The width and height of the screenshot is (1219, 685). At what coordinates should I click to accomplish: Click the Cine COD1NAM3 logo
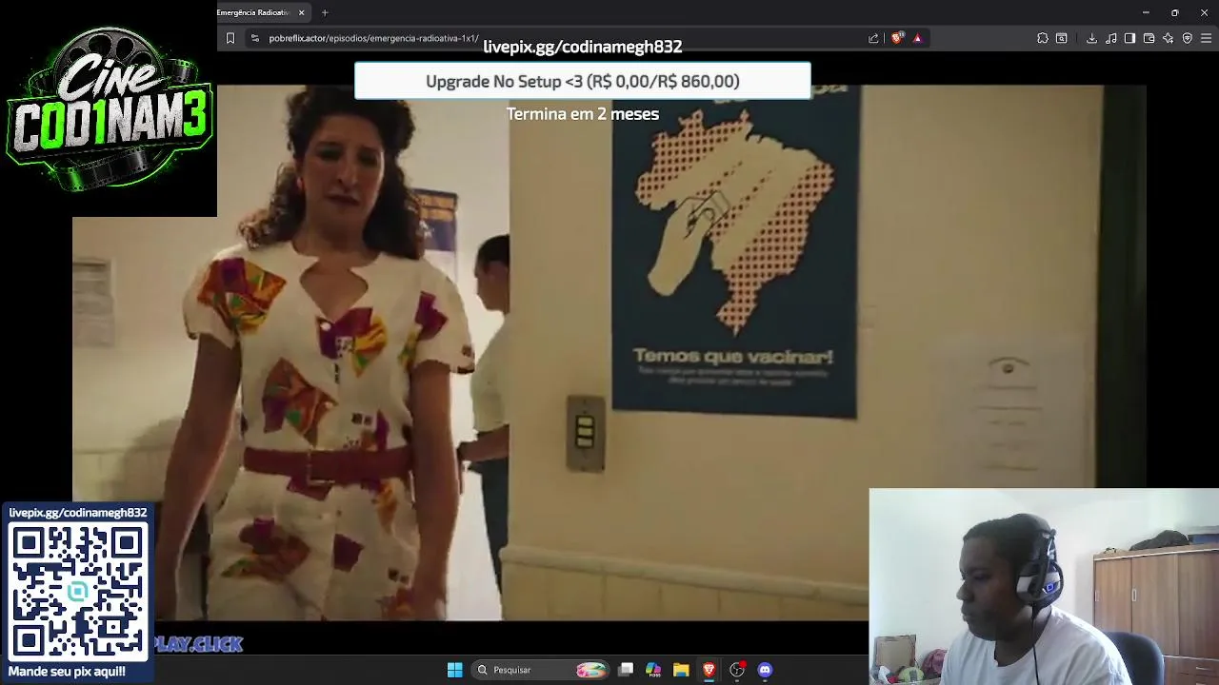109,108
